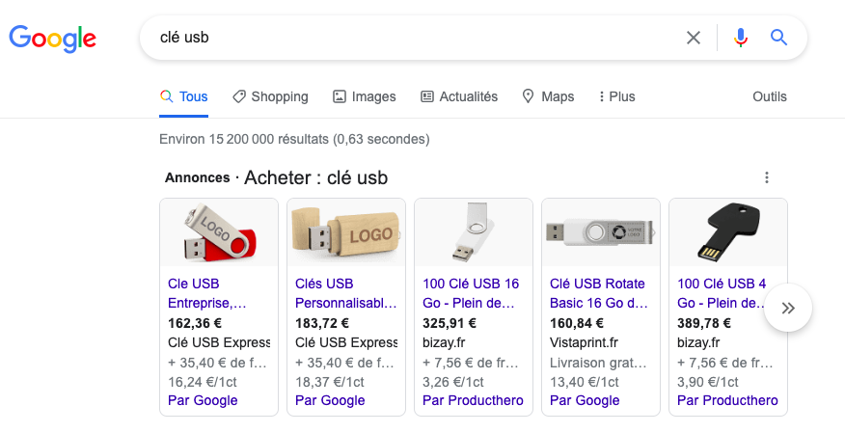Screen dimensions: 845x433
Task: Open the three-dot ad options menu
Action: tap(767, 177)
